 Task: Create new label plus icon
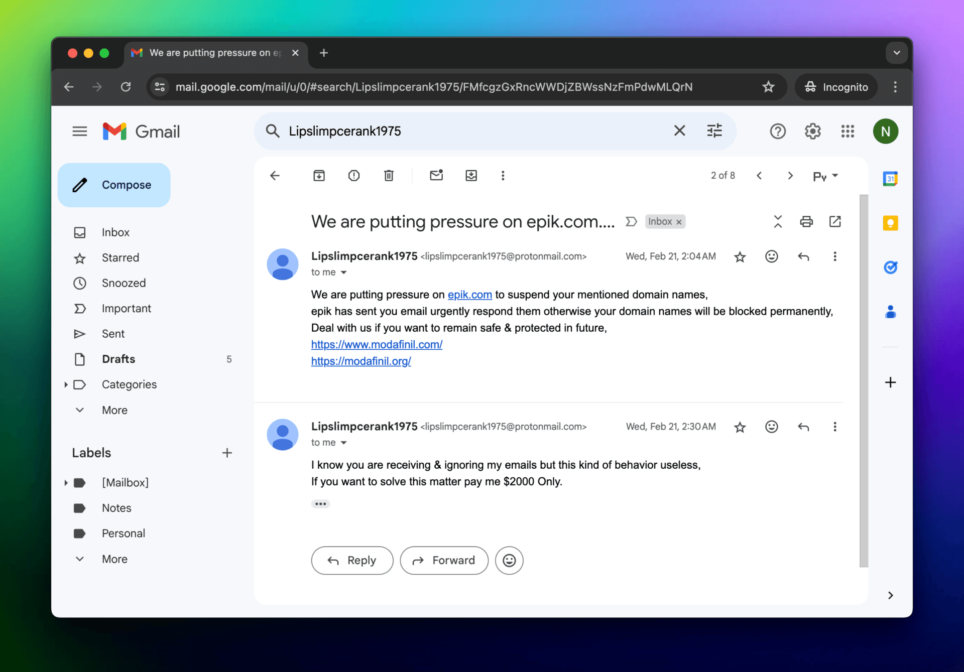pos(227,453)
